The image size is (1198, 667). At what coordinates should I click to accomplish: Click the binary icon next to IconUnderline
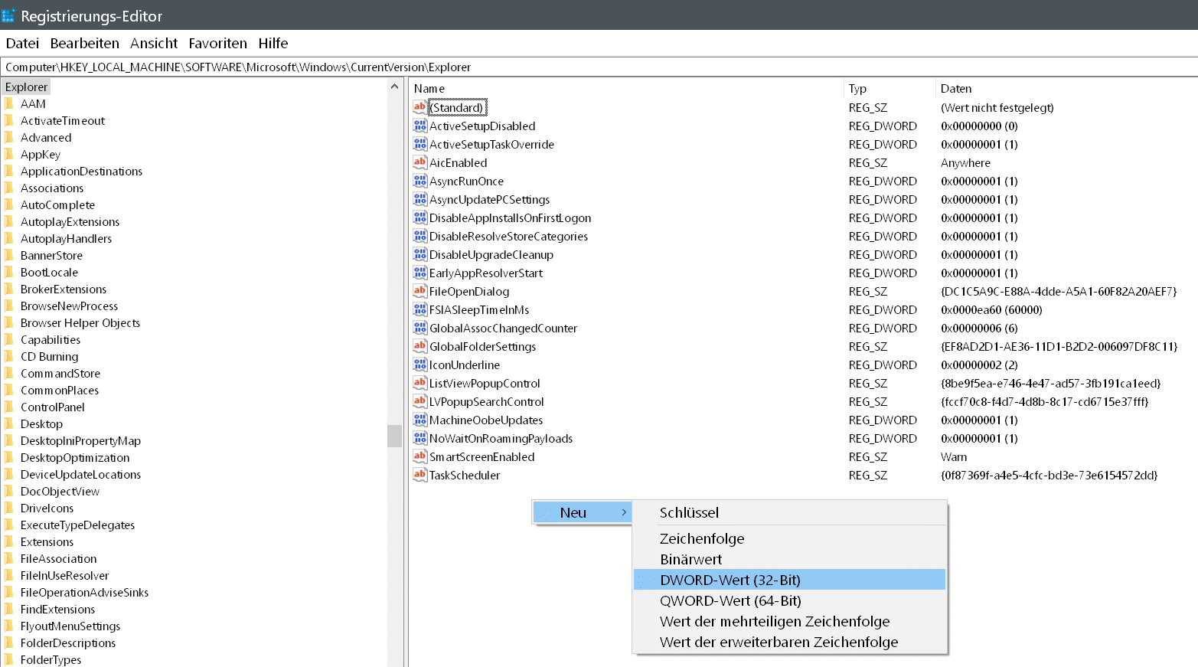[x=419, y=365]
